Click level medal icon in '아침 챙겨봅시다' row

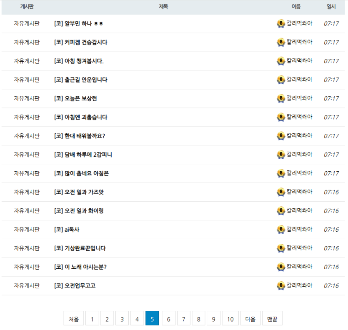coord(281,61)
